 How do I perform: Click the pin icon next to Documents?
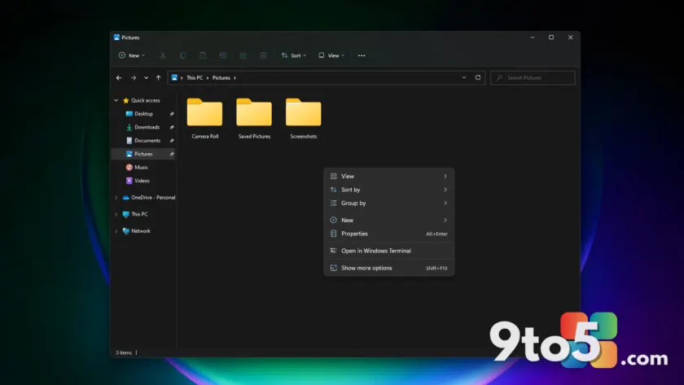point(172,141)
